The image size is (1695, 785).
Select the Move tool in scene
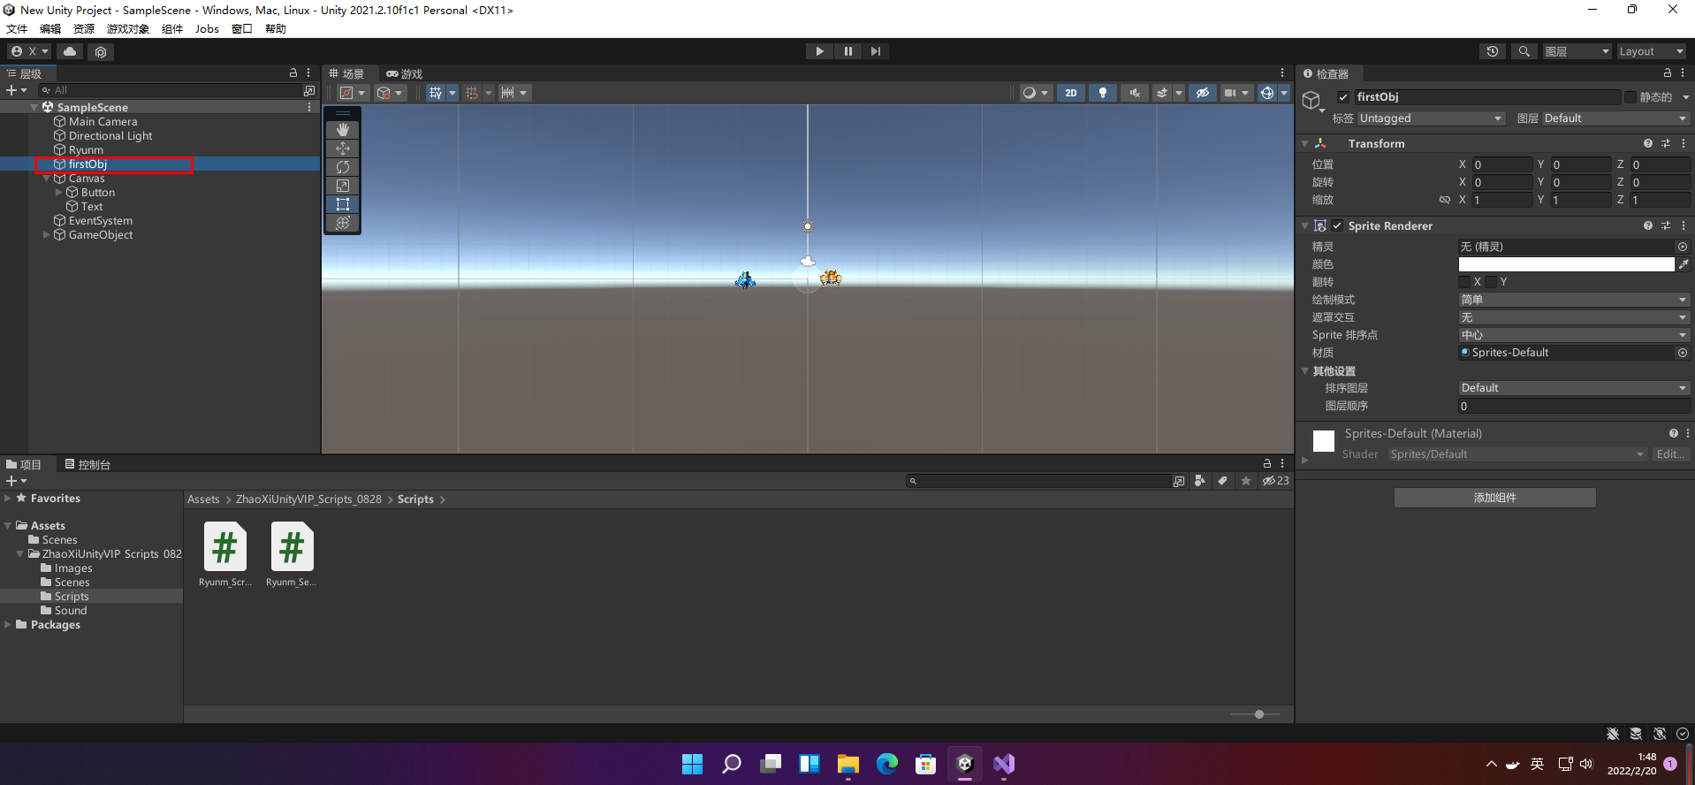(343, 148)
